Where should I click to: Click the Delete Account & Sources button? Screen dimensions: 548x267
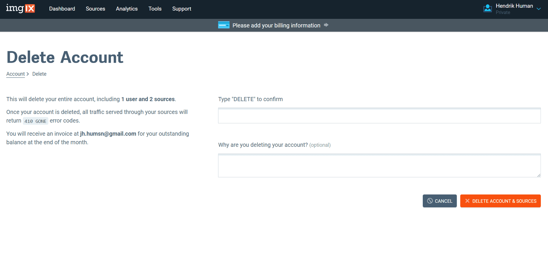(501, 201)
